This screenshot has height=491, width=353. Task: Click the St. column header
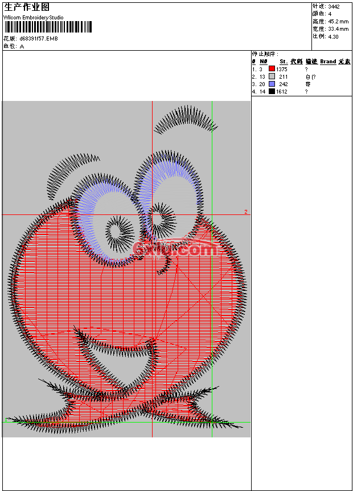[284, 62]
